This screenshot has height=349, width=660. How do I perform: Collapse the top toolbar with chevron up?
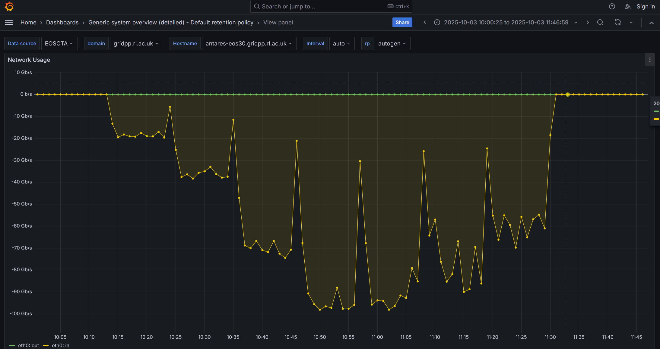point(652,23)
